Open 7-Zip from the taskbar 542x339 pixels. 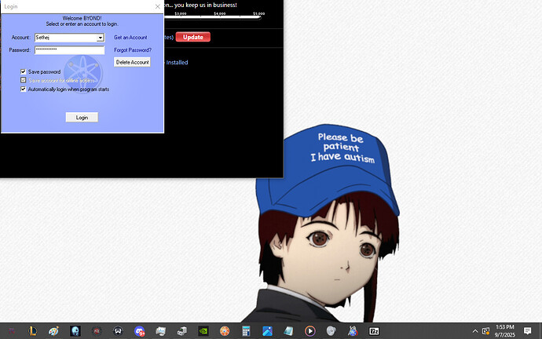click(374, 331)
